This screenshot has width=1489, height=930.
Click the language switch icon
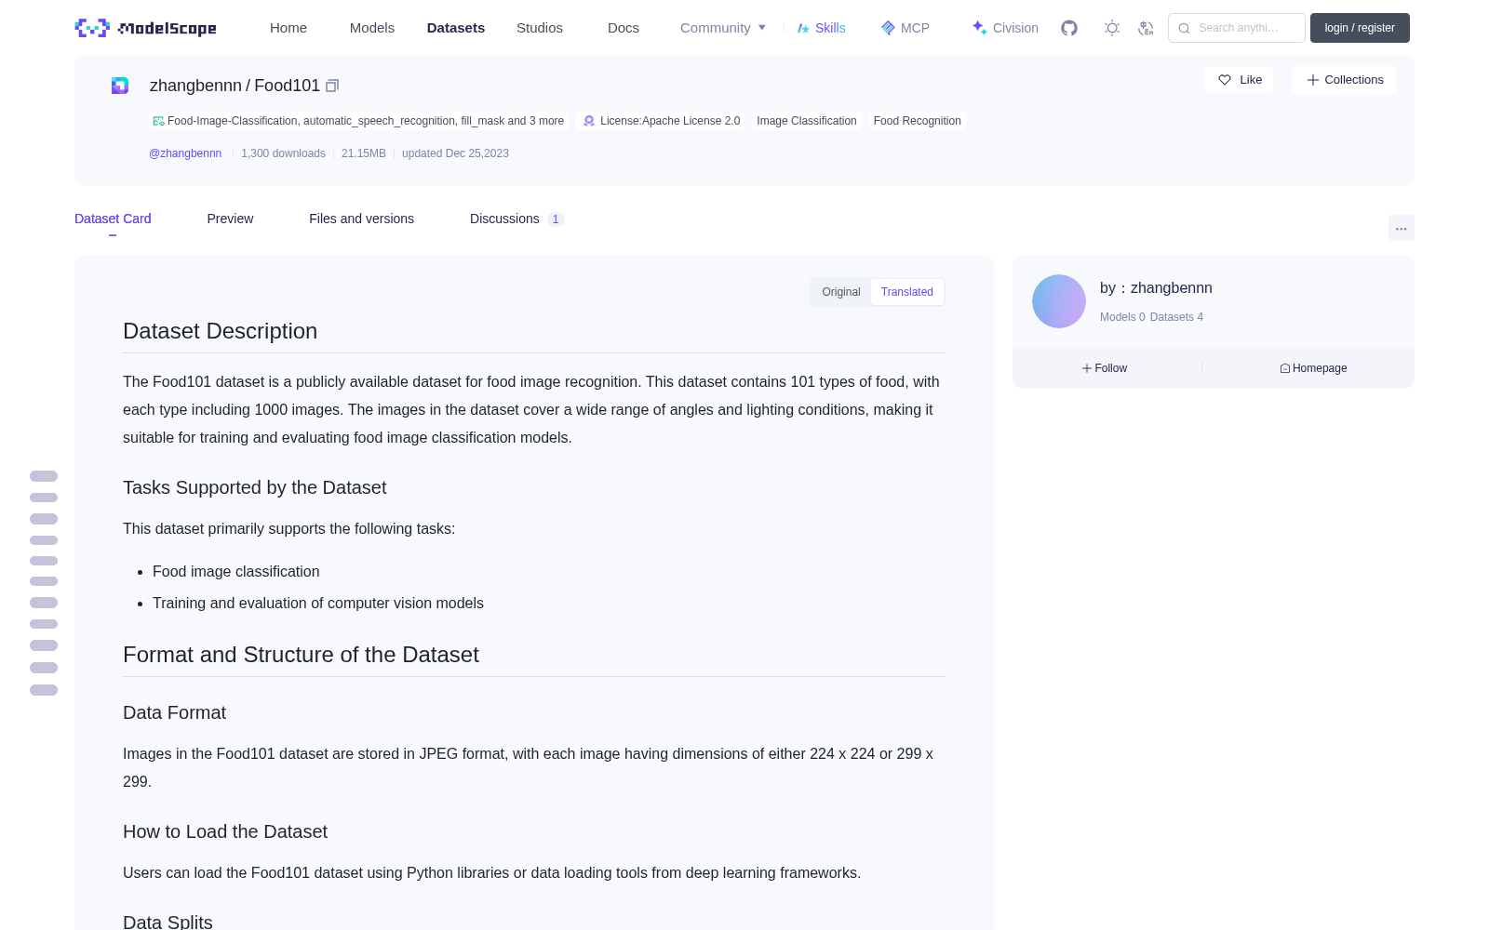tap(1146, 28)
